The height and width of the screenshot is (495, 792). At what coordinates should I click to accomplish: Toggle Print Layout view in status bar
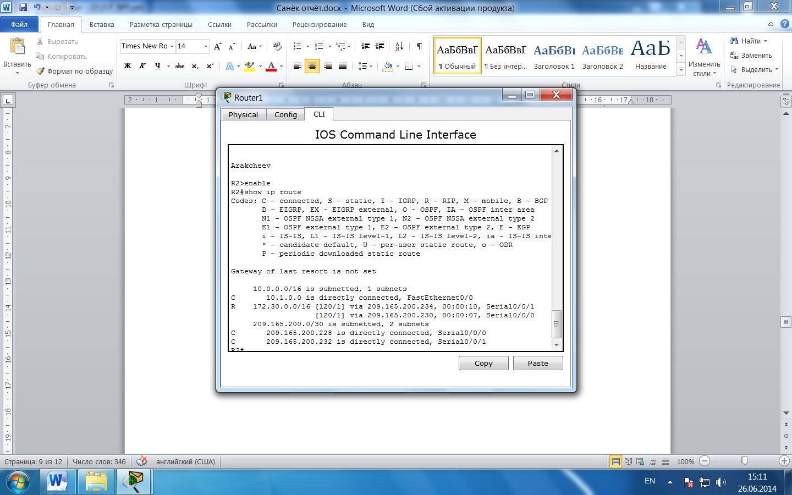click(x=616, y=461)
